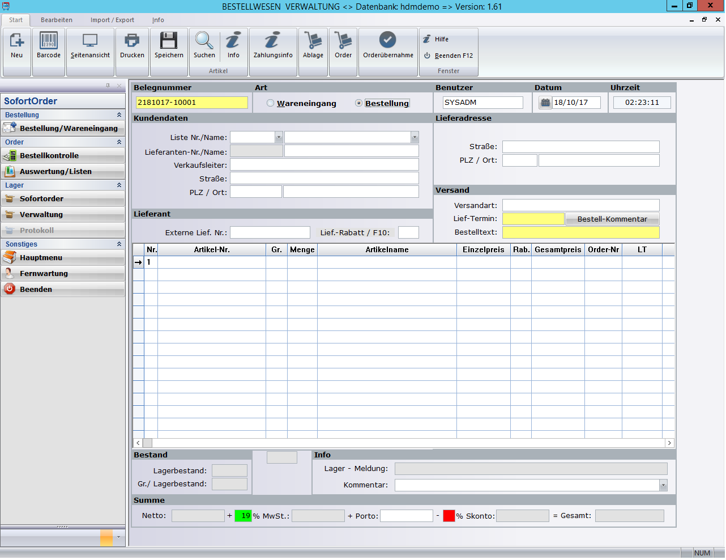The image size is (726, 560).
Task: Open Zahlungsinfo from the toolbar
Action: click(x=273, y=45)
